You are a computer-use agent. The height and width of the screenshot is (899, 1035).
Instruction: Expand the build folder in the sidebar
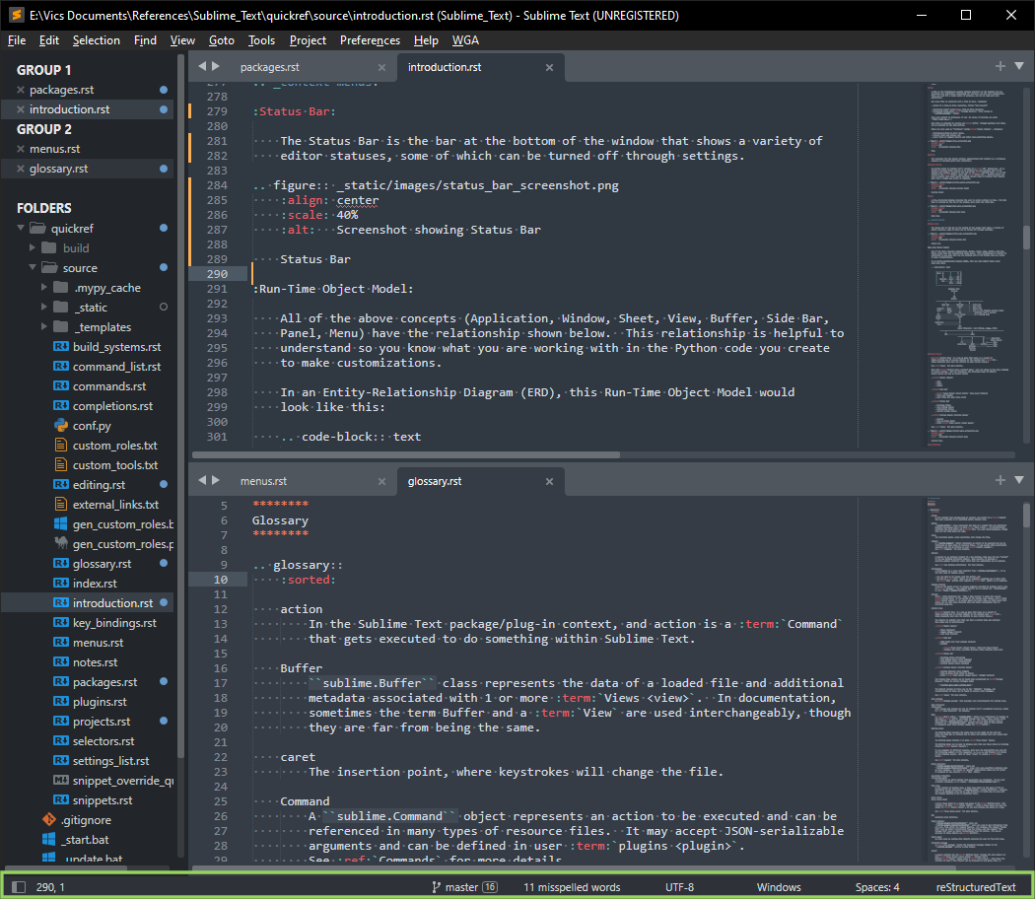(34, 248)
